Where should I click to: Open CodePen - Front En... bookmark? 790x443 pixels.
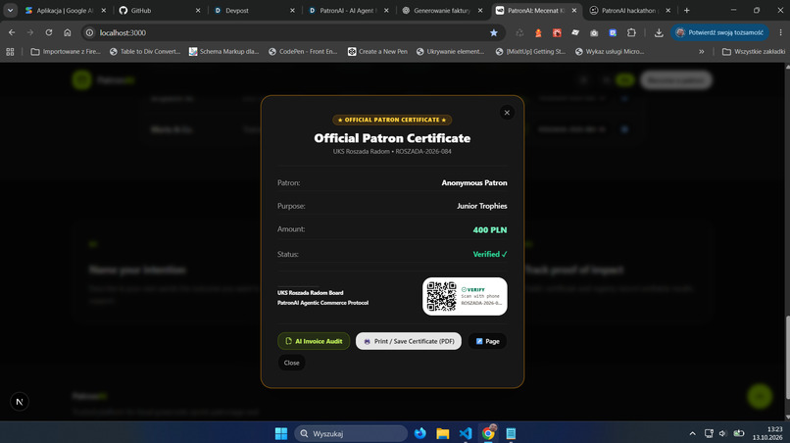click(303, 51)
